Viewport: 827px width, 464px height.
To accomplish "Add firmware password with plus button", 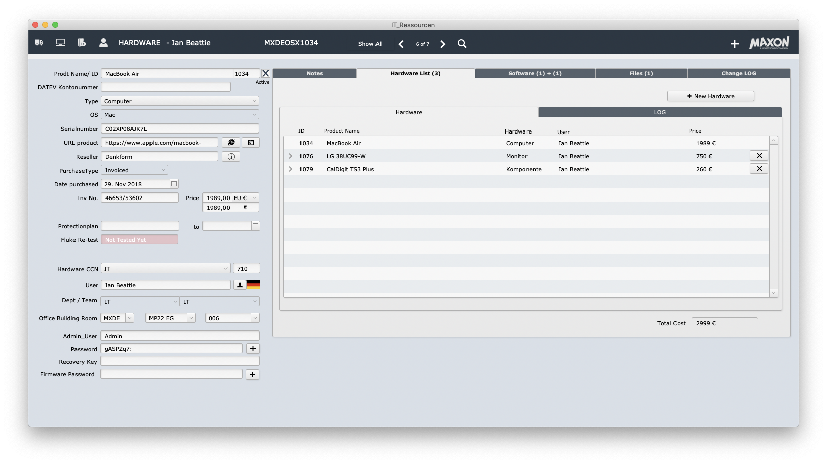I will click(253, 374).
